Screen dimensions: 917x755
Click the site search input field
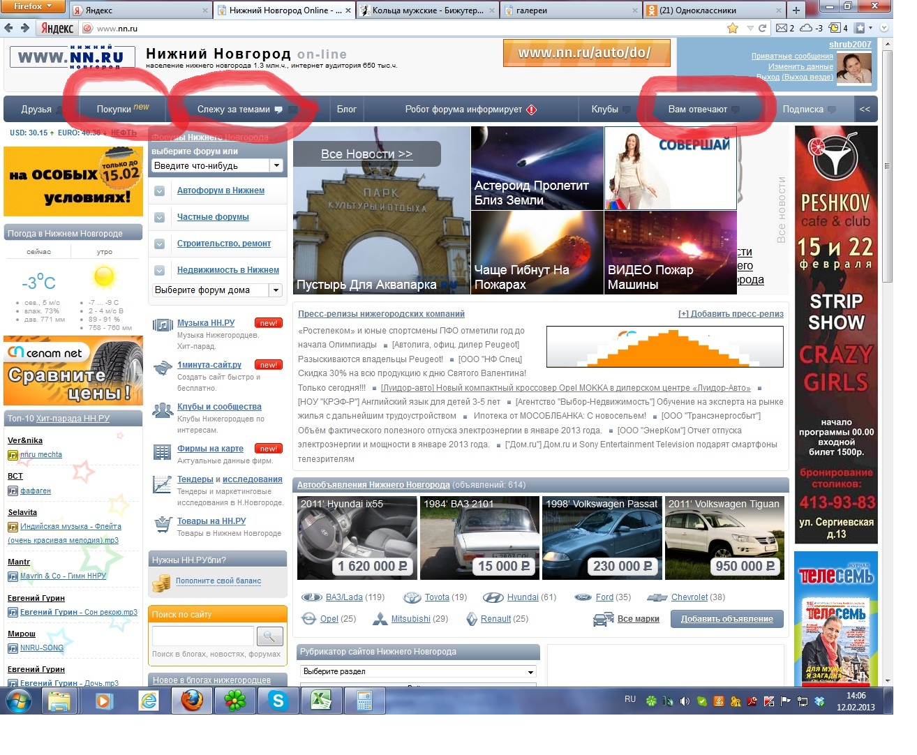203,636
